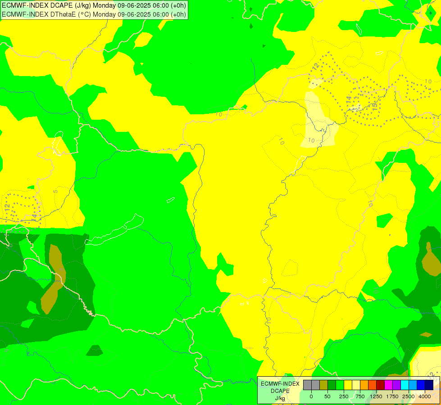Click the 'DCAPE' label in the legend box
Viewport: 441px width, 405px height.
point(280,391)
